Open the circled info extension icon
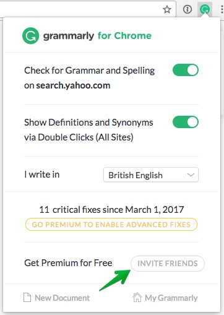Screen dimensions: 224x315 187,9
